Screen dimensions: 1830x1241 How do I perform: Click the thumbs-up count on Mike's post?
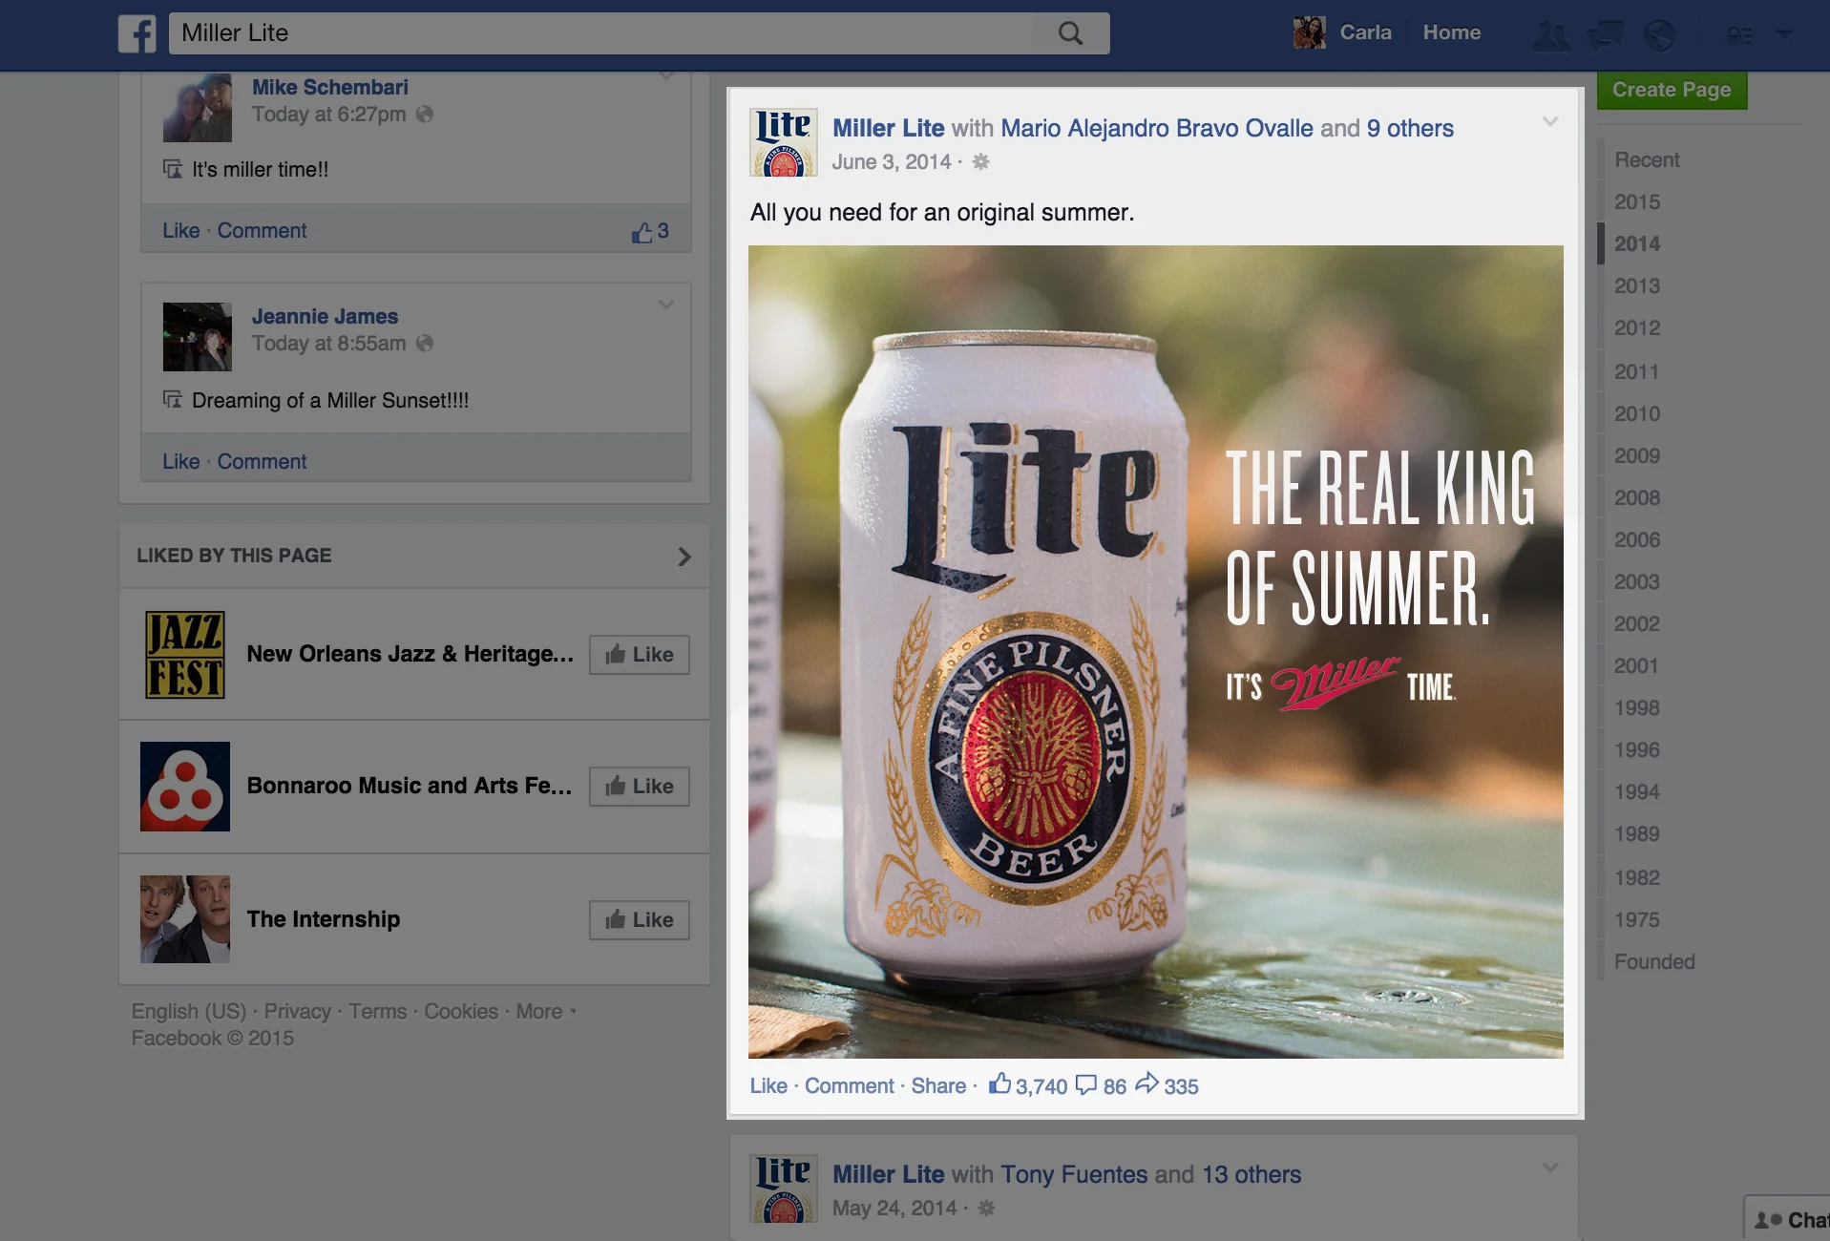650,231
